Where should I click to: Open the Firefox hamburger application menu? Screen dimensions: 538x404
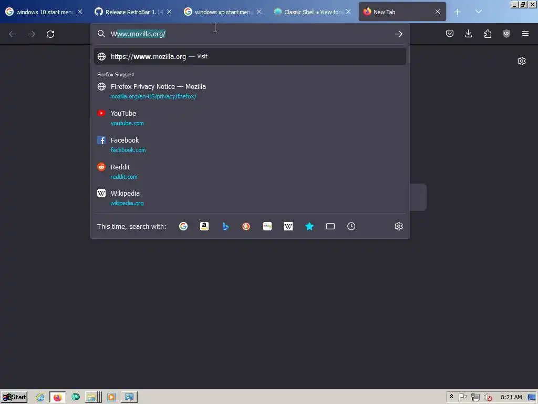point(525,34)
